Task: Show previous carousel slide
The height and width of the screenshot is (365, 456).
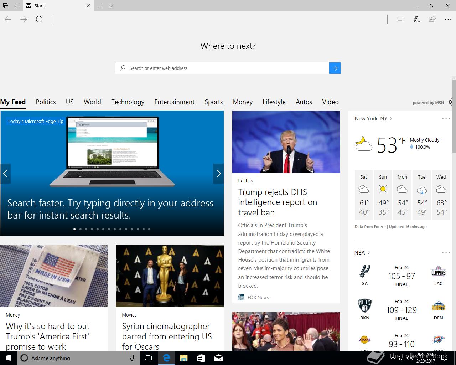Action: [x=5, y=174]
